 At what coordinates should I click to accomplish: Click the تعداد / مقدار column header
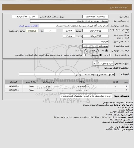(x=31, y=82)
